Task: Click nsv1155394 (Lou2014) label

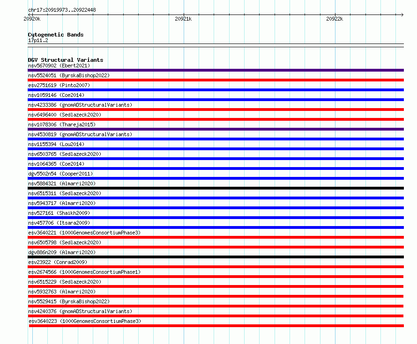Action: click(x=56, y=144)
